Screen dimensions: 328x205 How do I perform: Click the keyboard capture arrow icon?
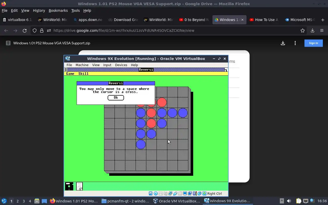click(204, 193)
